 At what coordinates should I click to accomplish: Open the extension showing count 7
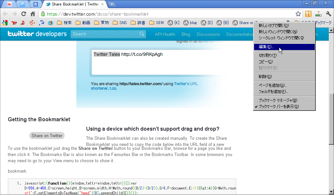tap(318, 14)
